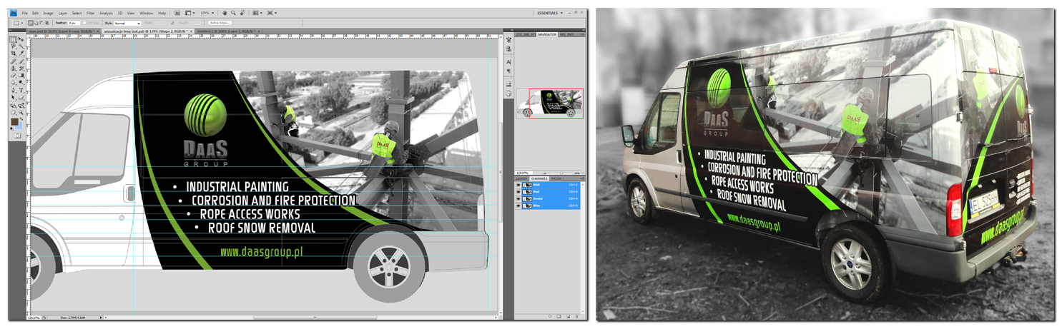1062x329 pixels.
Task: Hide the RGB channel eye icon
Action: pyautogui.click(x=518, y=185)
